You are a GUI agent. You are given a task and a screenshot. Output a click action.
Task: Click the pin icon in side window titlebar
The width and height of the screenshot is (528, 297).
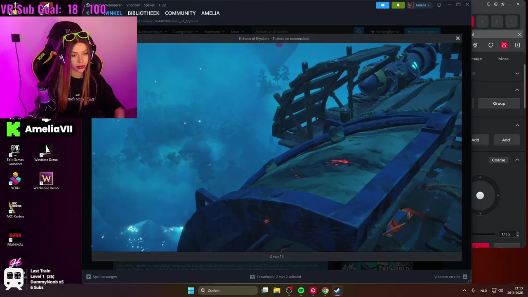[503, 4]
